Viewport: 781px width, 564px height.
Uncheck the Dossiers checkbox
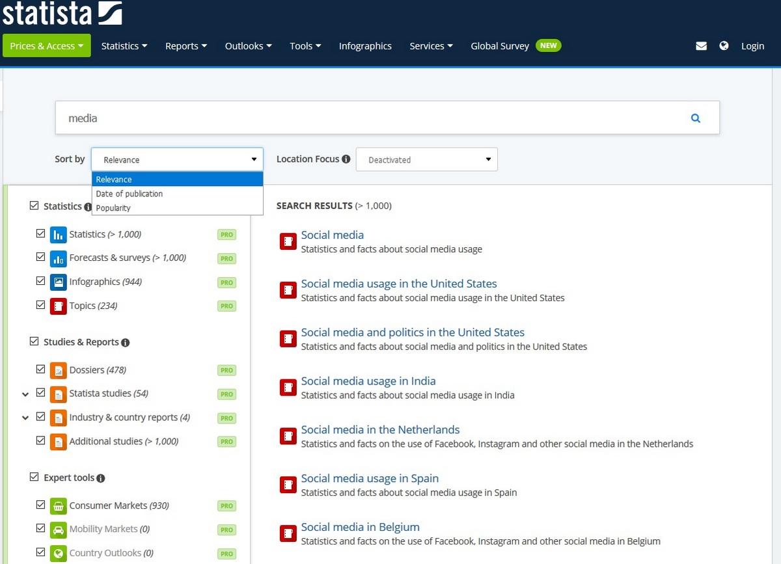click(41, 369)
